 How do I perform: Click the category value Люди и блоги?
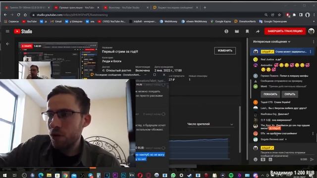pyautogui.click(x=111, y=61)
